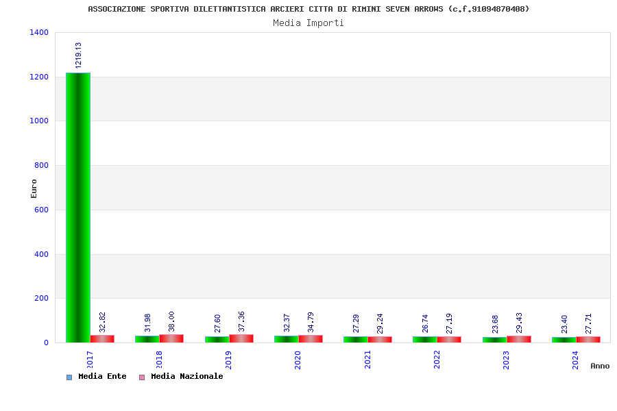
Task: Click the 23.40 value label
Action: pyautogui.click(x=565, y=324)
